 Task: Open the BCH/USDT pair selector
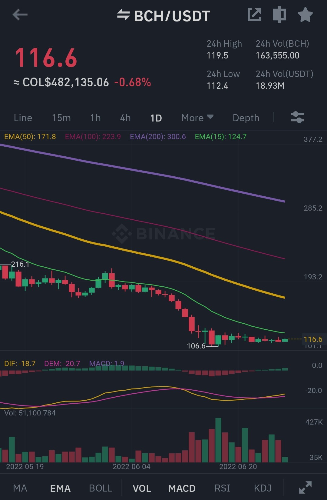pyautogui.click(x=172, y=16)
